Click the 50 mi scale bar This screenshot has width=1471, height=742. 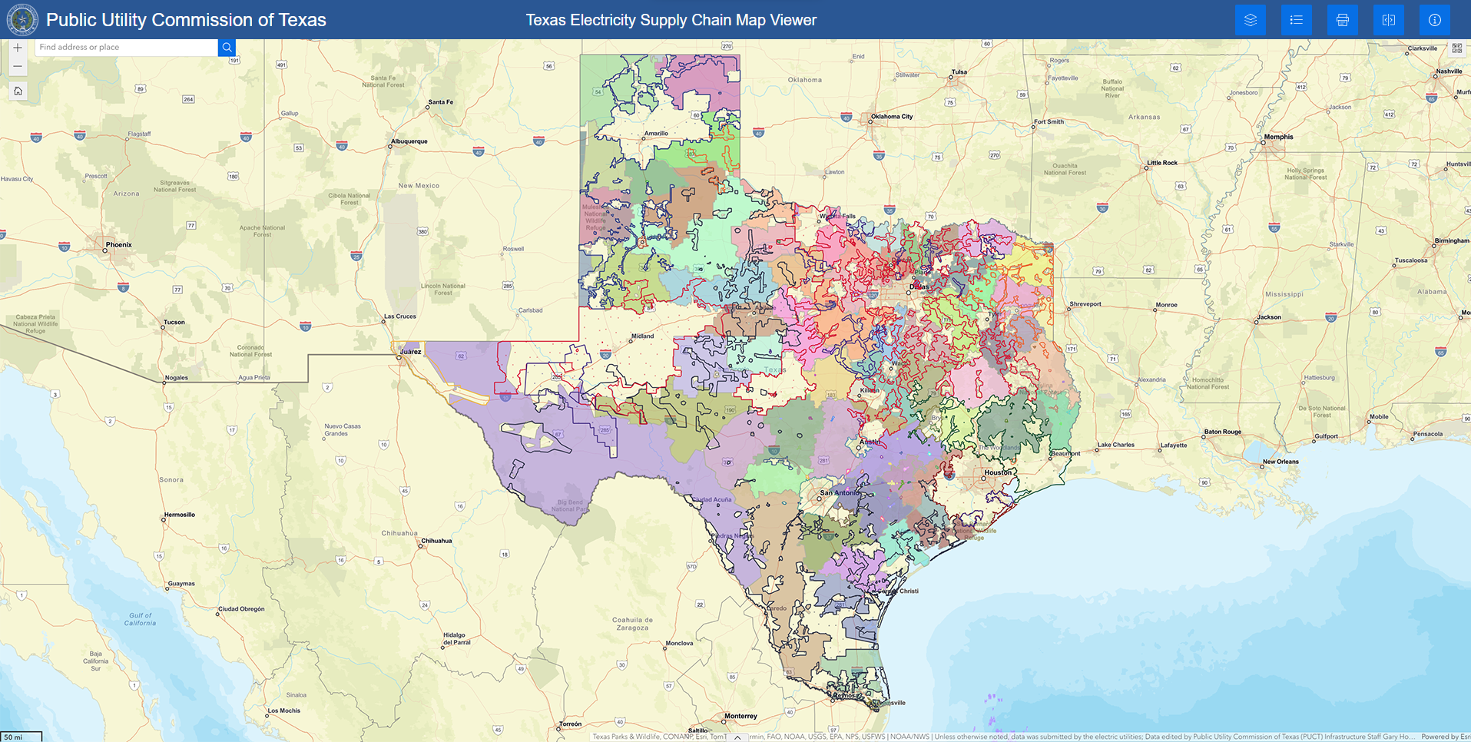click(x=21, y=737)
